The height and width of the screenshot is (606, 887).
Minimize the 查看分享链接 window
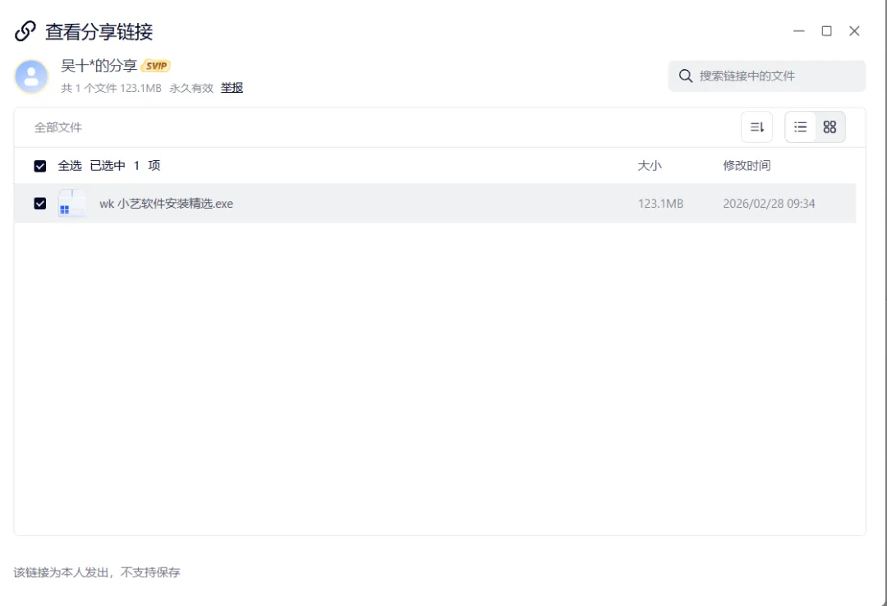pyautogui.click(x=799, y=31)
